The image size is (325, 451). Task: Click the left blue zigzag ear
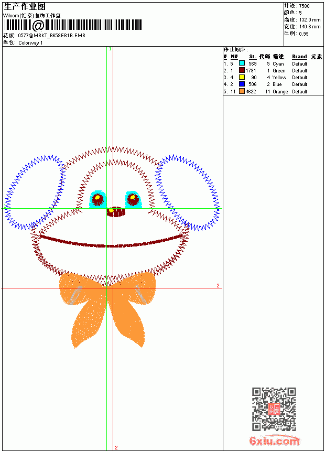(35, 192)
